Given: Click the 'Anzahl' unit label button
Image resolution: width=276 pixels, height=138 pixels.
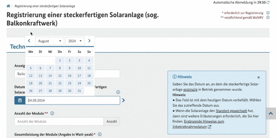Looking at the screenshot, I should click(112, 121).
